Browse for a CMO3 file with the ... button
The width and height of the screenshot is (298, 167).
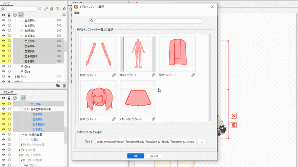[202, 141]
